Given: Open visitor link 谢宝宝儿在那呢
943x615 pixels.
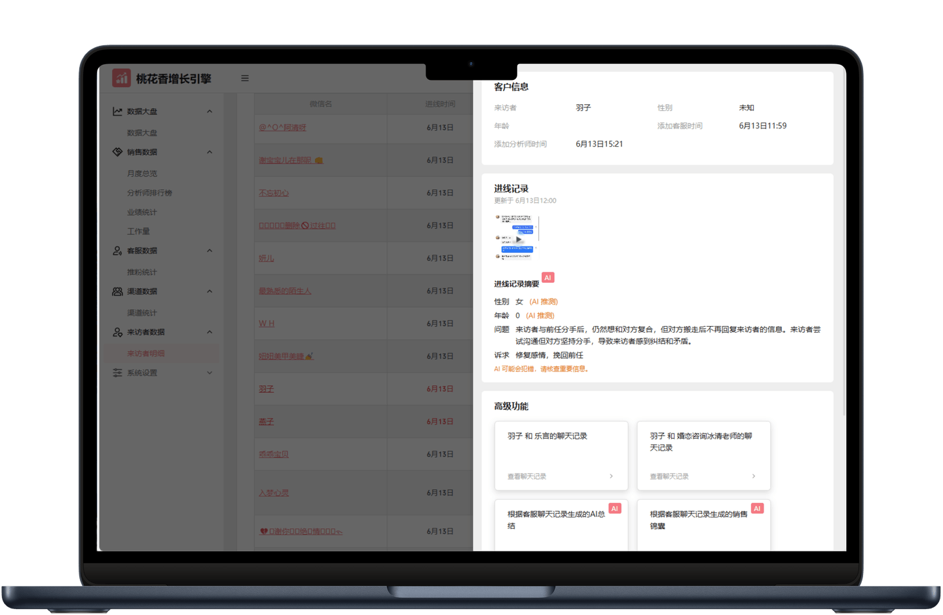Looking at the screenshot, I should tap(291, 160).
